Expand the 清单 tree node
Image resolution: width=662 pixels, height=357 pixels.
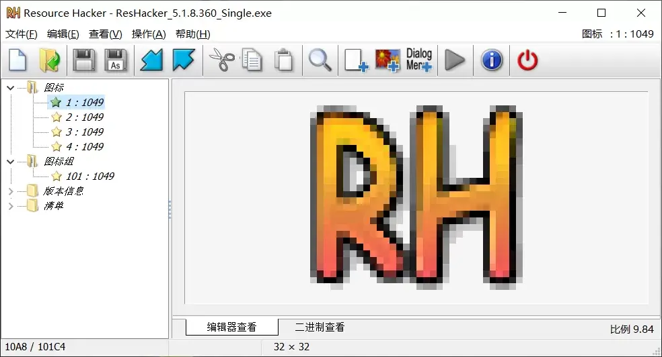[x=11, y=206]
